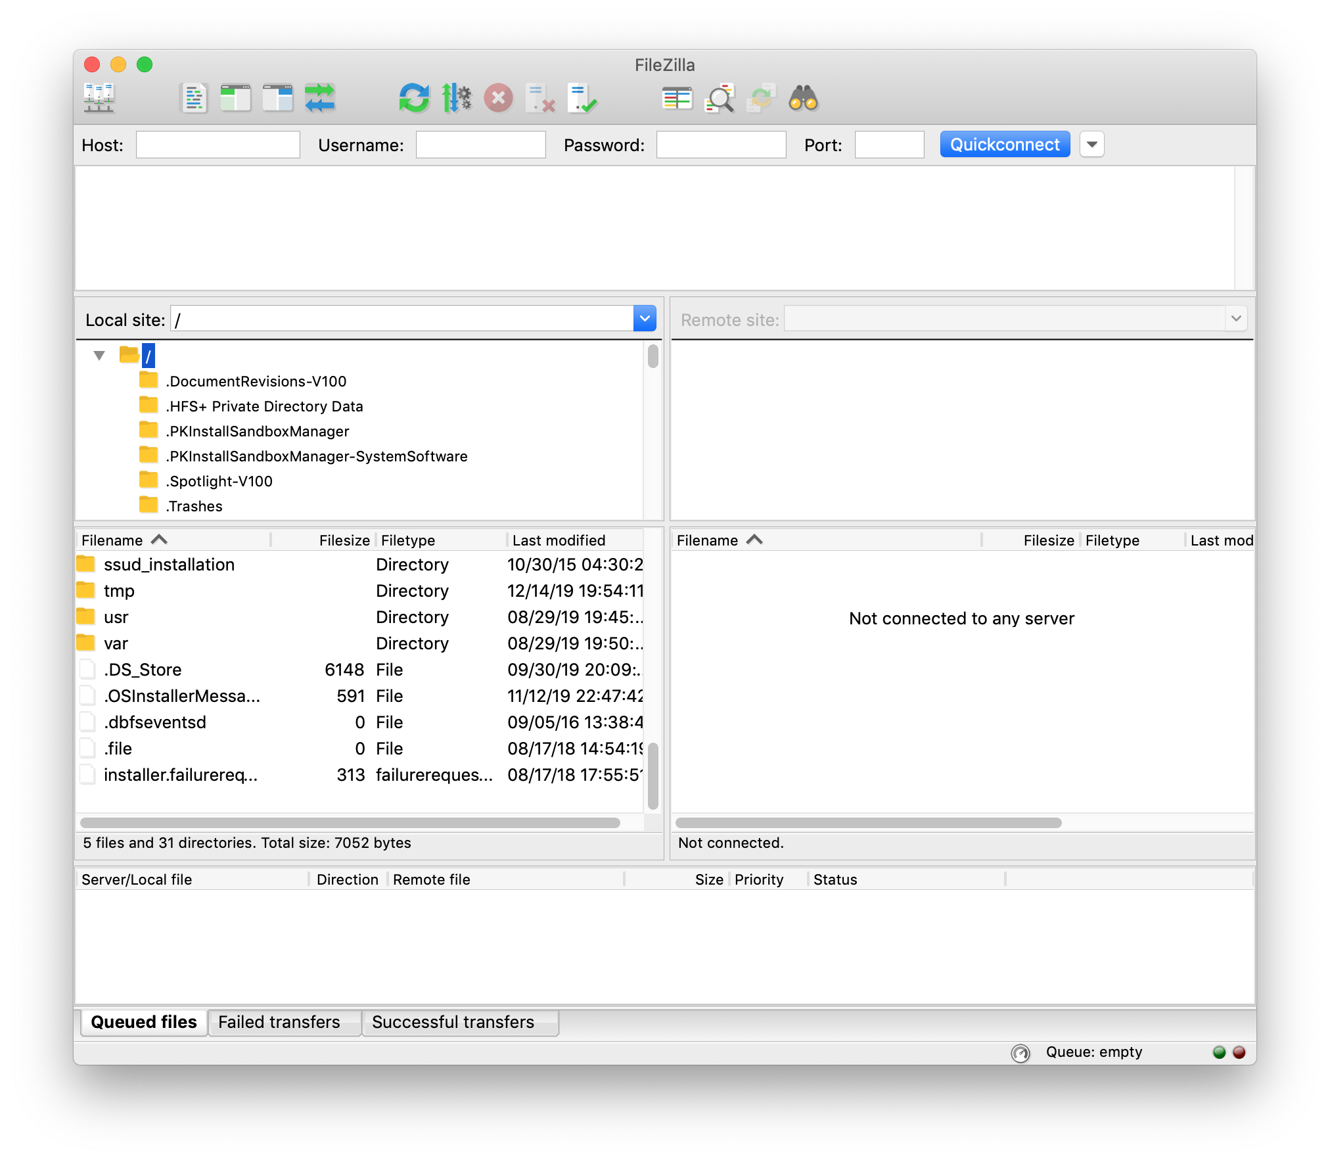Toggle the transfer queue pane
The width and height of the screenshot is (1330, 1162).
click(x=320, y=98)
